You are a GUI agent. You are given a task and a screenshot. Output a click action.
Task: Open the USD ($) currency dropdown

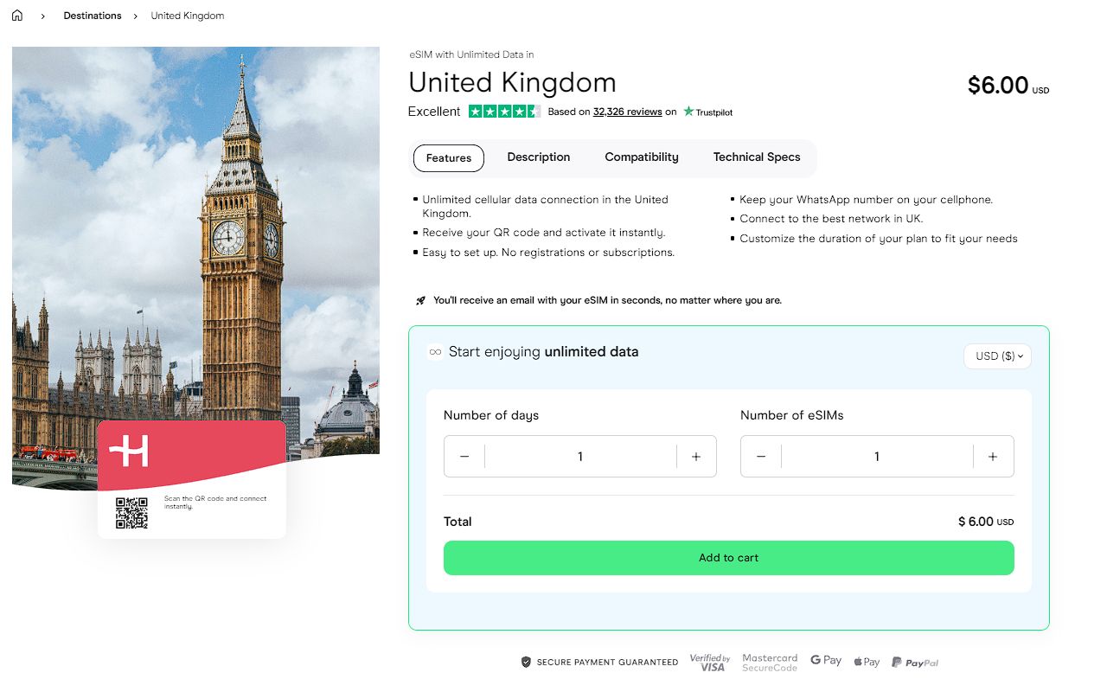997,356
